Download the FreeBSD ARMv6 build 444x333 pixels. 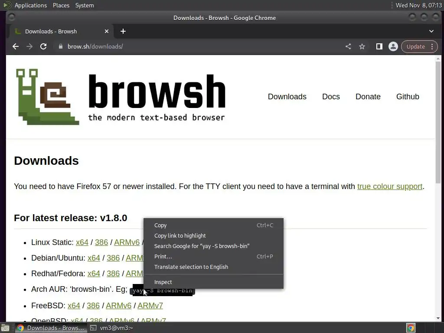coord(119,306)
